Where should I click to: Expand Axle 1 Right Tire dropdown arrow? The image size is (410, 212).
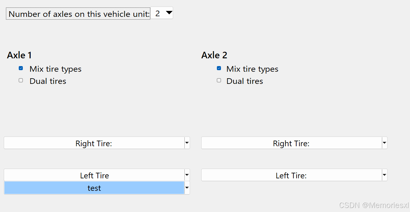click(x=187, y=143)
